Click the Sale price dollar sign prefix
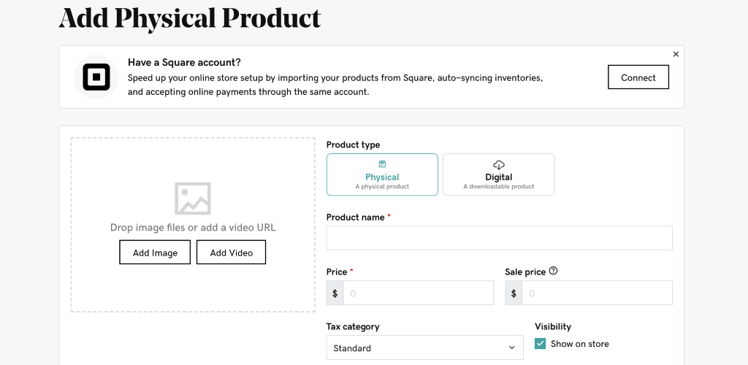The width and height of the screenshot is (748, 365). pos(514,293)
